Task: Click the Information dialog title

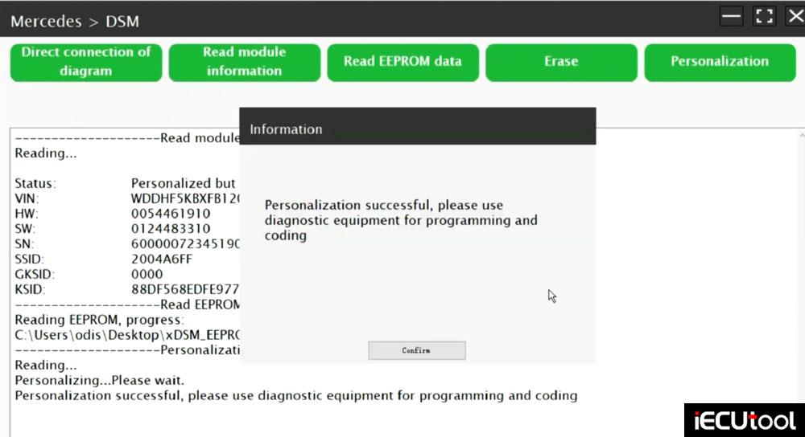Action: 286,129
